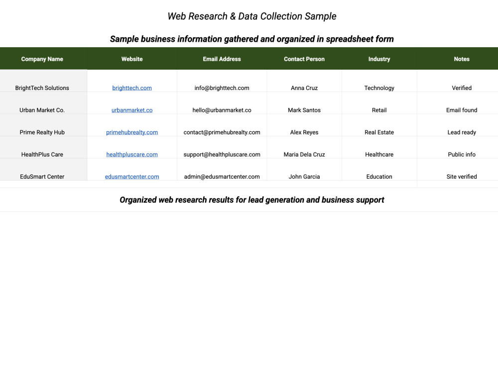Click the Sample business information subtitle
Viewport: 498px width, 373px height.
coord(252,39)
